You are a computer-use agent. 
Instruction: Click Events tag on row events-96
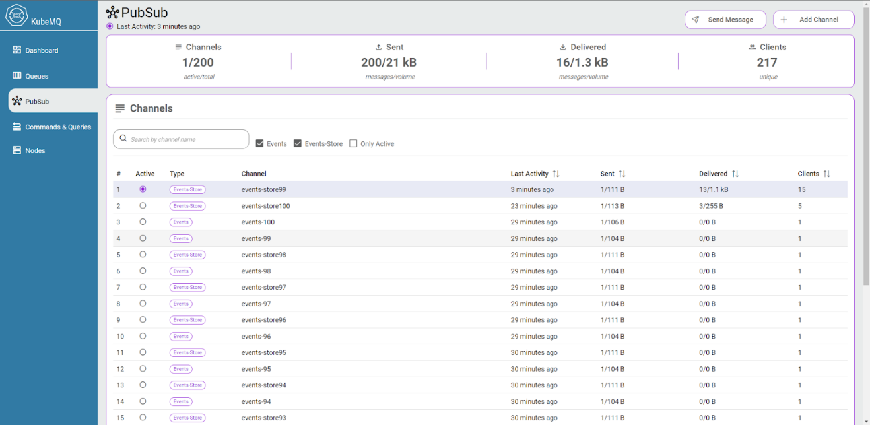point(181,337)
